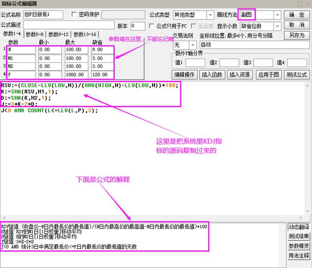Focus the 版本 number field
312x268 pixels.
click(137, 26)
